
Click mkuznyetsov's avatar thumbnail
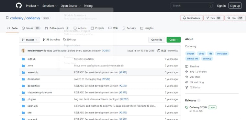pos(23,51)
